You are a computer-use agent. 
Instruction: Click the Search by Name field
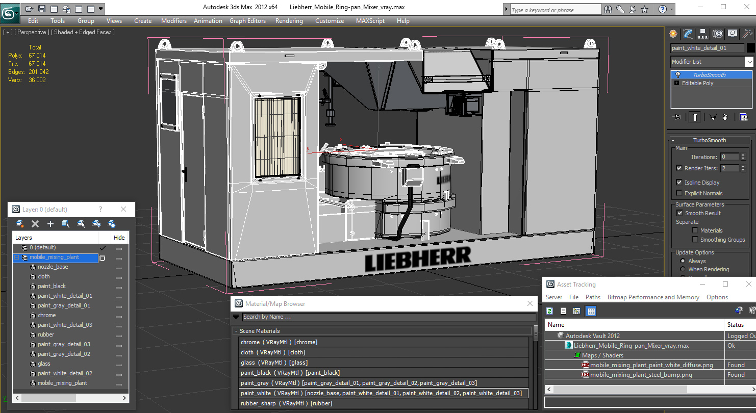[x=388, y=317]
